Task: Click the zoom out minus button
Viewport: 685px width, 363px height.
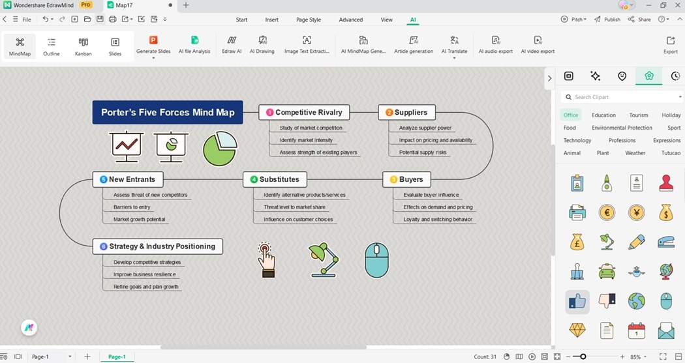Action: (568, 357)
